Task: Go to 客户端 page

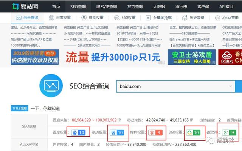Action: (x=203, y=7)
